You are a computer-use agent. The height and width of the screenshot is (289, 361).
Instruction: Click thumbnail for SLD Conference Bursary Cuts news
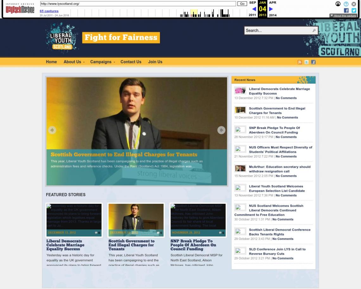(240, 251)
